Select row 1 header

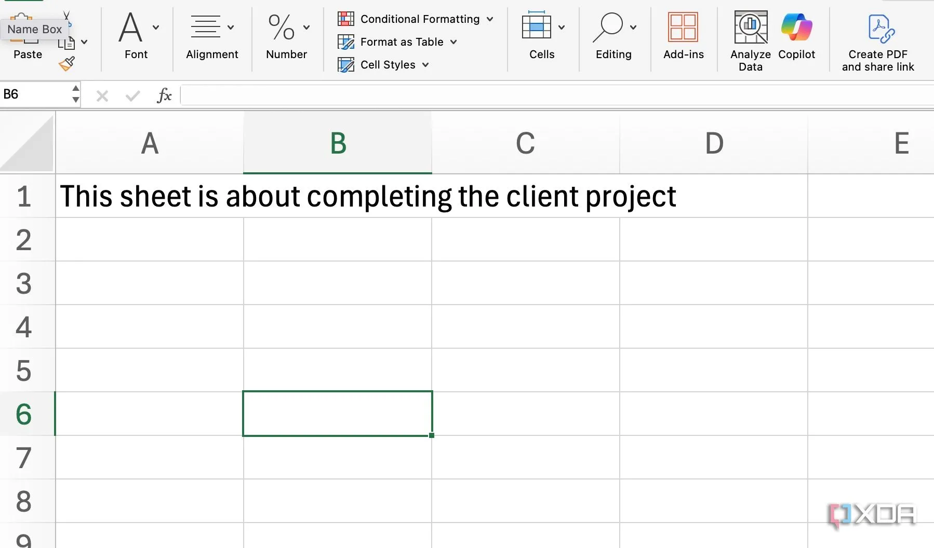(x=27, y=196)
